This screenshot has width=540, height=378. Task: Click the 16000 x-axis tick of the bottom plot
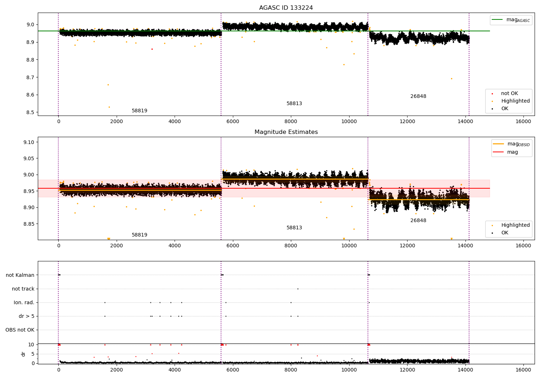coord(523,370)
